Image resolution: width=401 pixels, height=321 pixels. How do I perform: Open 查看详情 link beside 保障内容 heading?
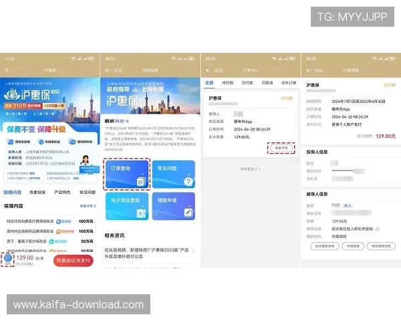(88, 206)
